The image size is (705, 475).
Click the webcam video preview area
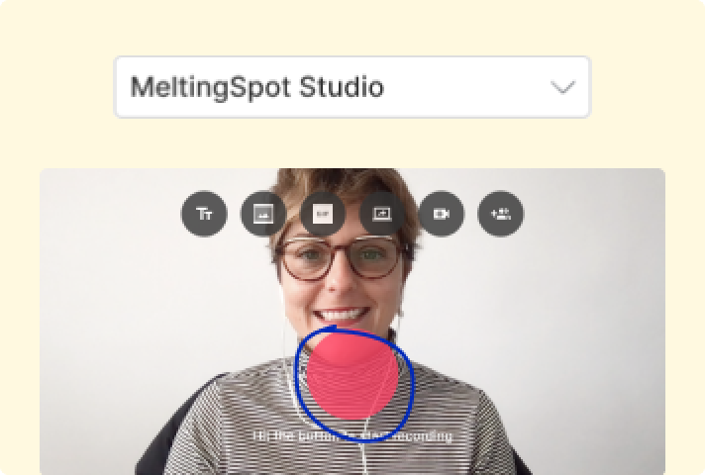point(352,322)
